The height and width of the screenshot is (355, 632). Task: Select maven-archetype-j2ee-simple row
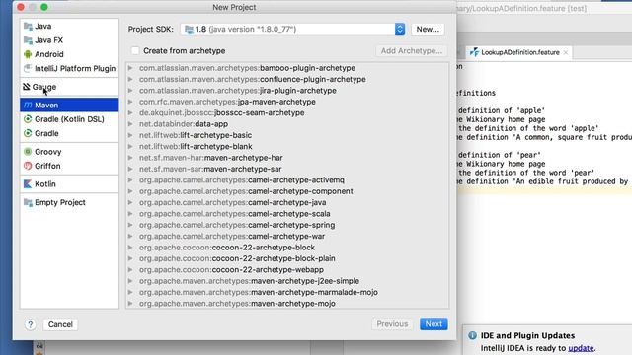pyautogui.click(x=287, y=281)
